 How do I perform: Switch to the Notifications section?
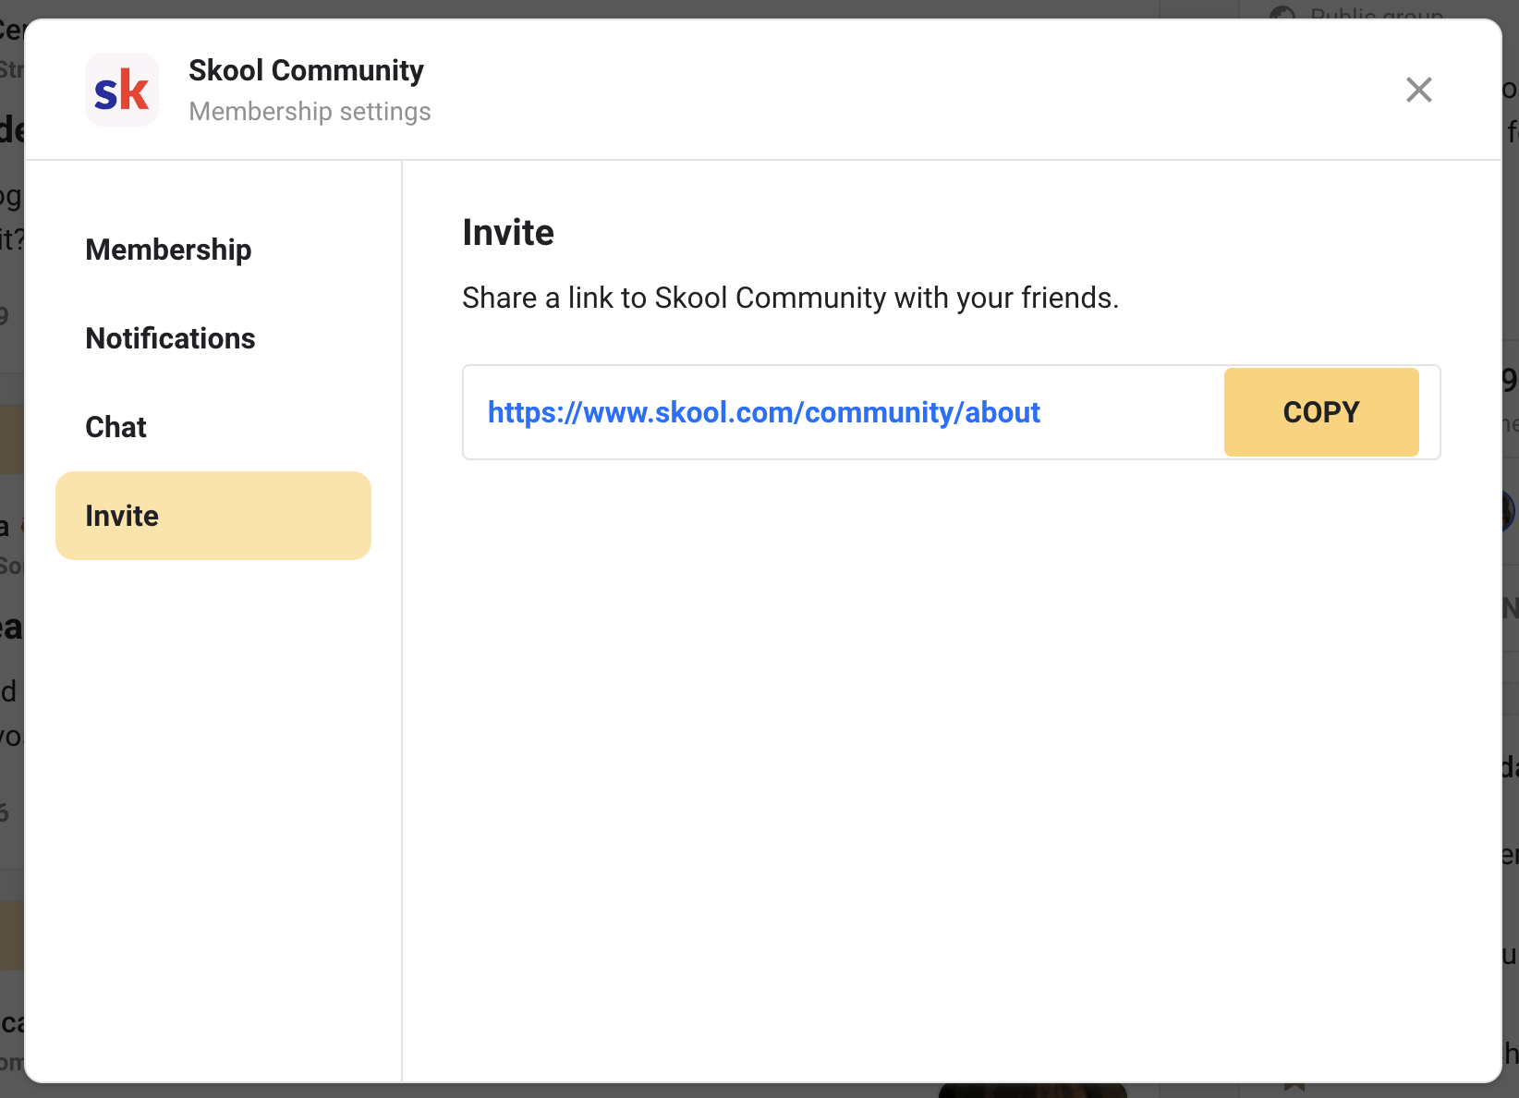170,338
